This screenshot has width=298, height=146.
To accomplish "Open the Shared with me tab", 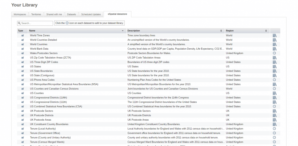I will [x=54, y=14].
